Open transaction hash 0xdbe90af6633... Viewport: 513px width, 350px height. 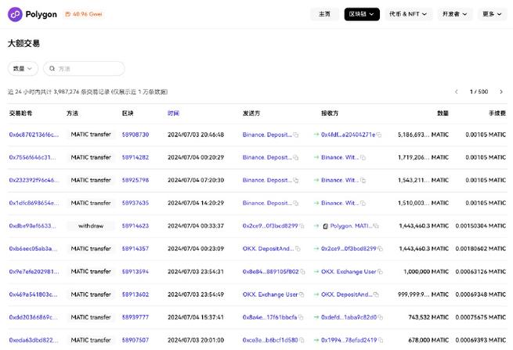[x=32, y=226]
